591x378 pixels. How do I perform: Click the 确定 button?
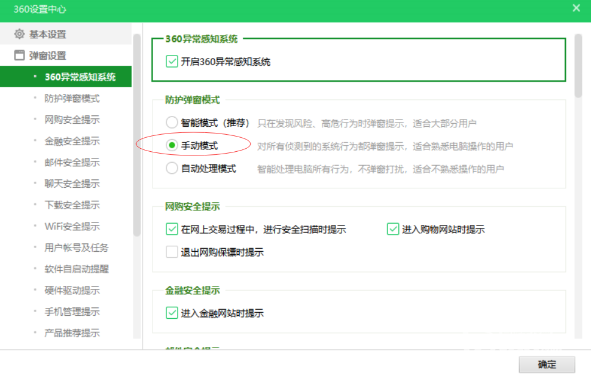pos(547,365)
